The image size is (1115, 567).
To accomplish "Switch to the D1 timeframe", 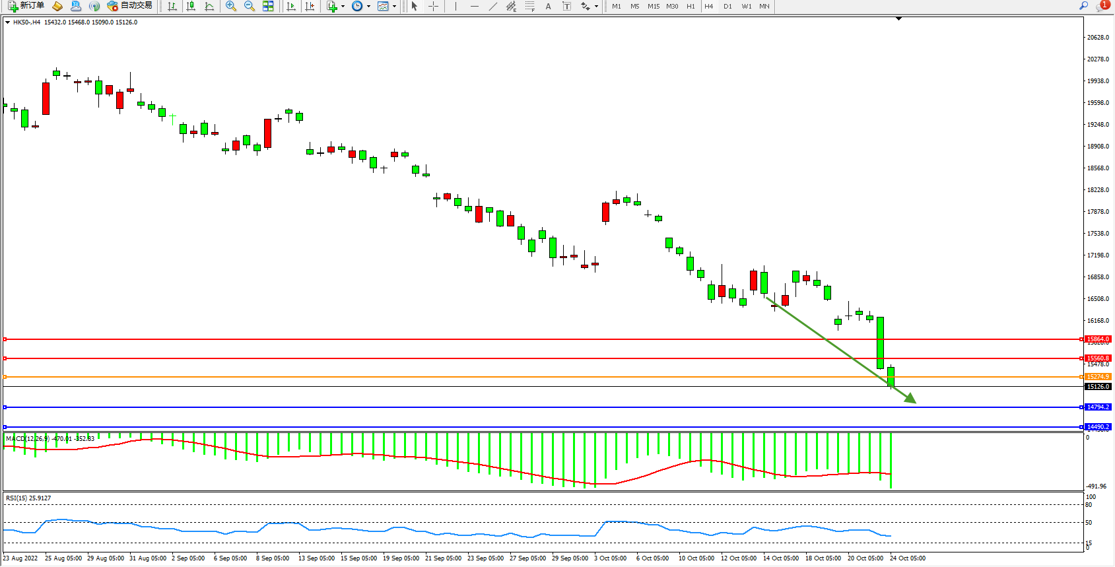I will pyautogui.click(x=727, y=6).
